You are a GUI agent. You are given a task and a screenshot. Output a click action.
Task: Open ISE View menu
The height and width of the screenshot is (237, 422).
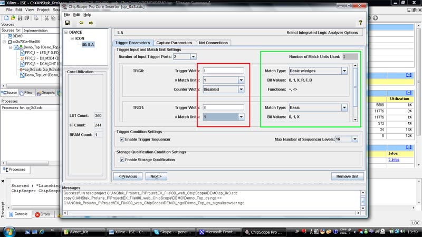[30, 9]
